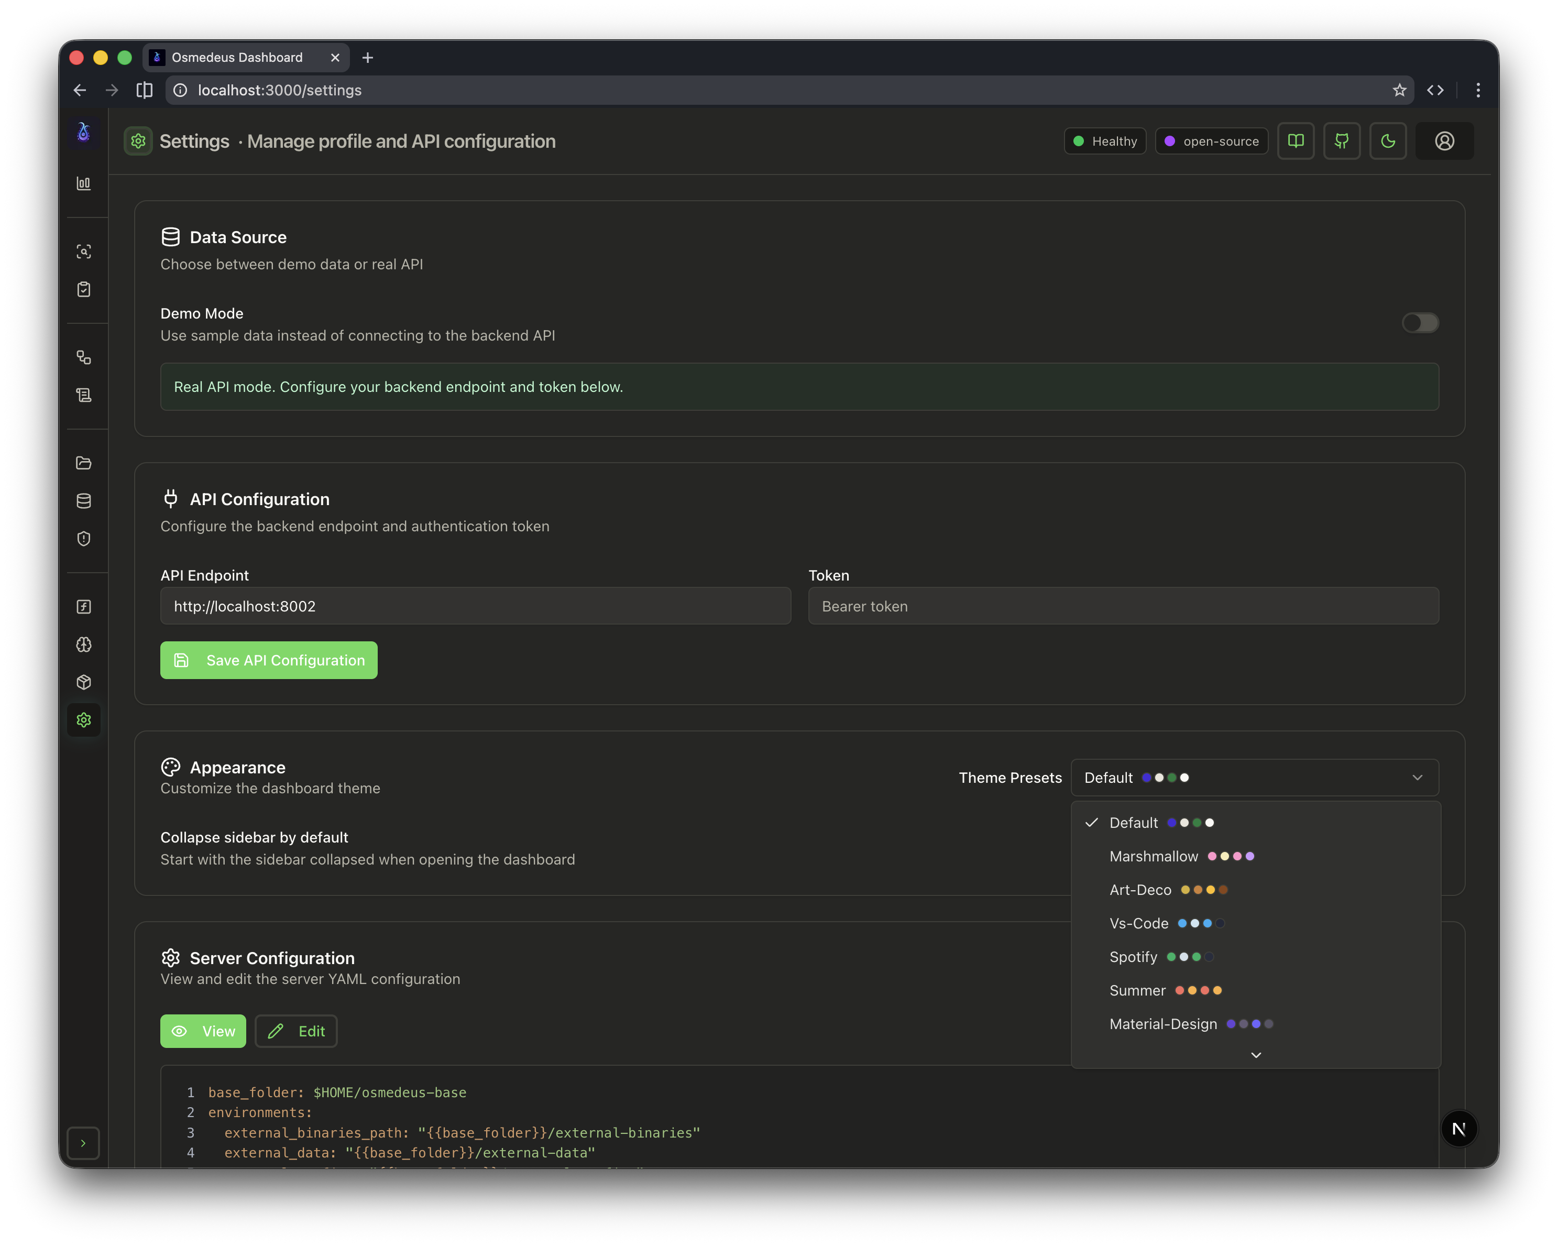Open the workflows icon in the sidebar
The width and height of the screenshot is (1558, 1246).
pyautogui.click(x=84, y=357)
